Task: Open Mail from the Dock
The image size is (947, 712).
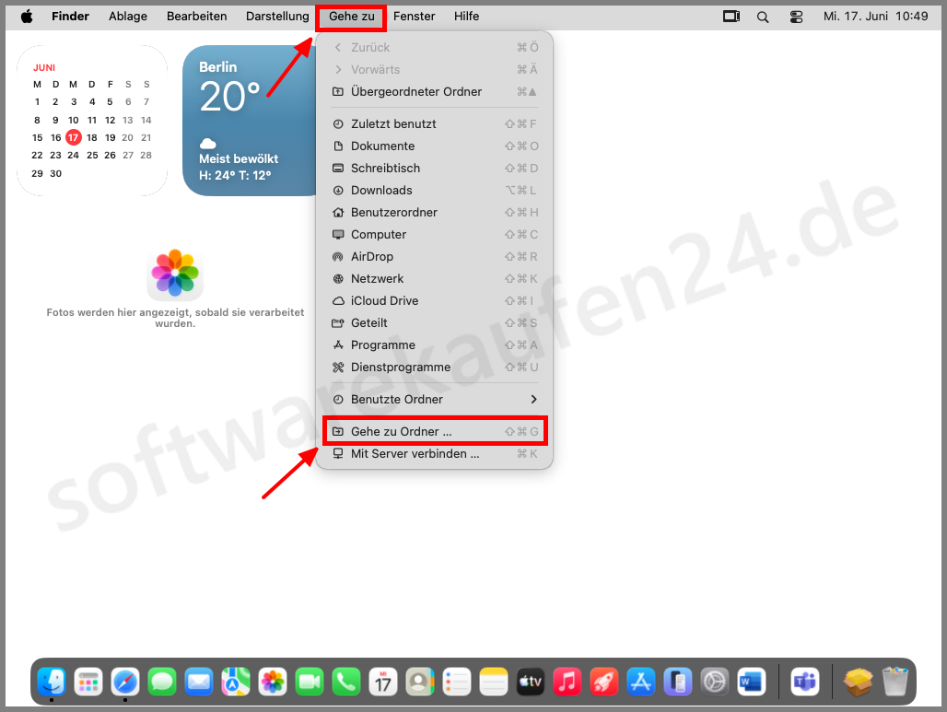Action: pos(199,682)
